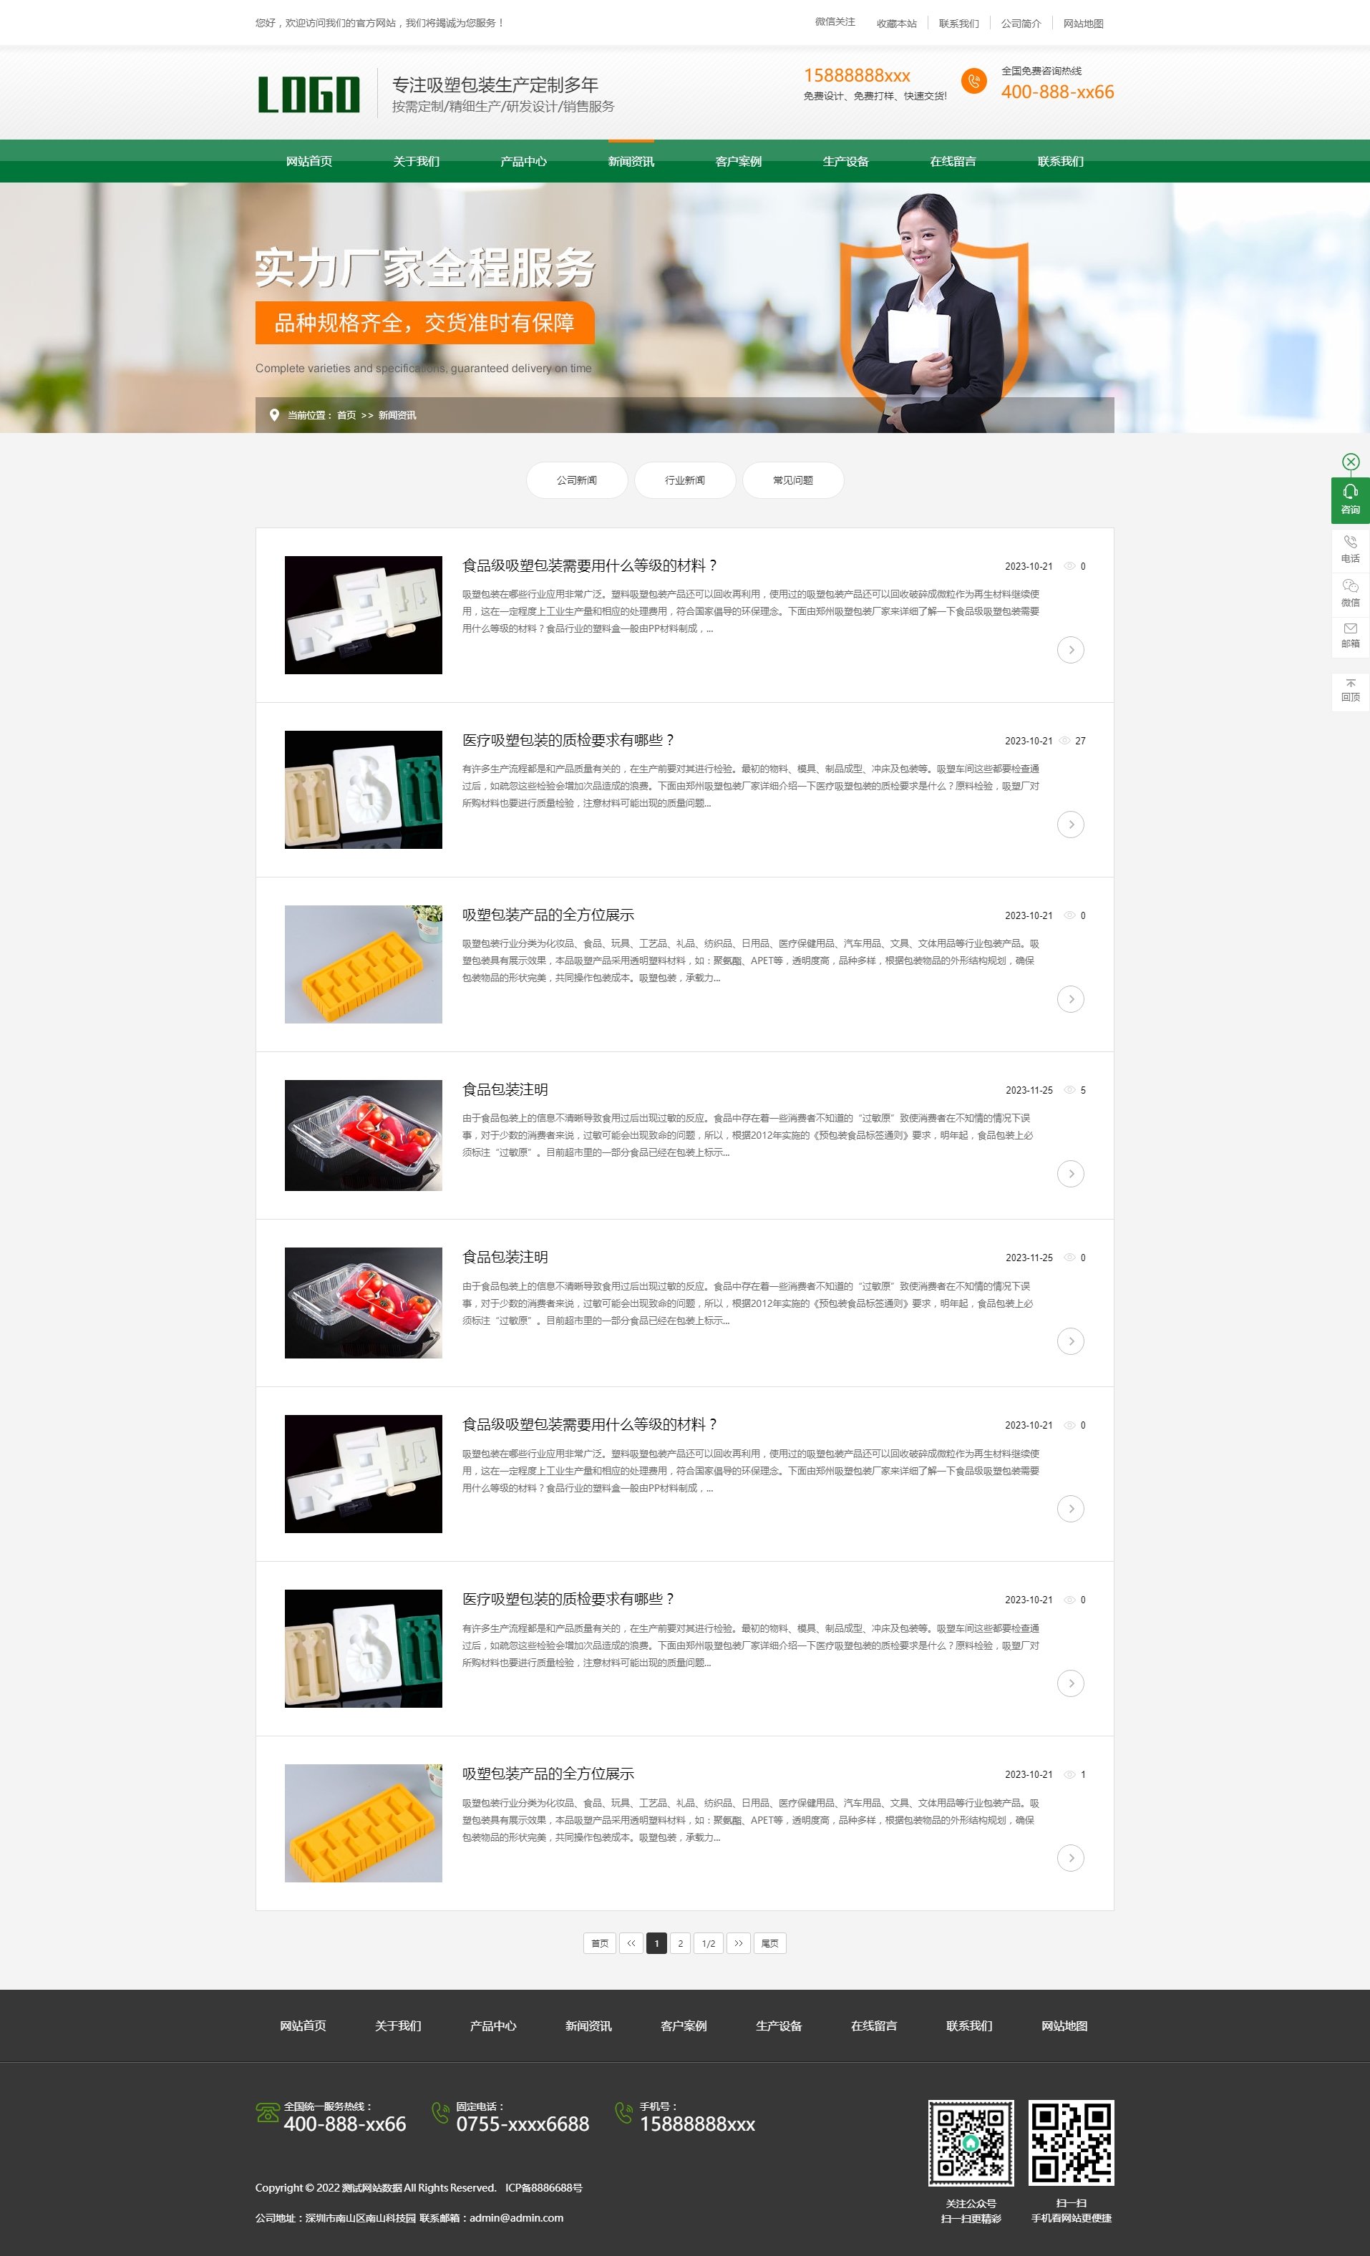The height and width of the screenshot is (2256, 1370).
Task: Open article titled 吸塑包装产品的全方位展示 with 1 view
Action: (x=548, y=1774)
